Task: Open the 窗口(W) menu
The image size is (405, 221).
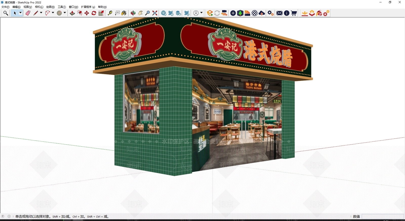Action: pyautogui.click(x=73, y=7)
